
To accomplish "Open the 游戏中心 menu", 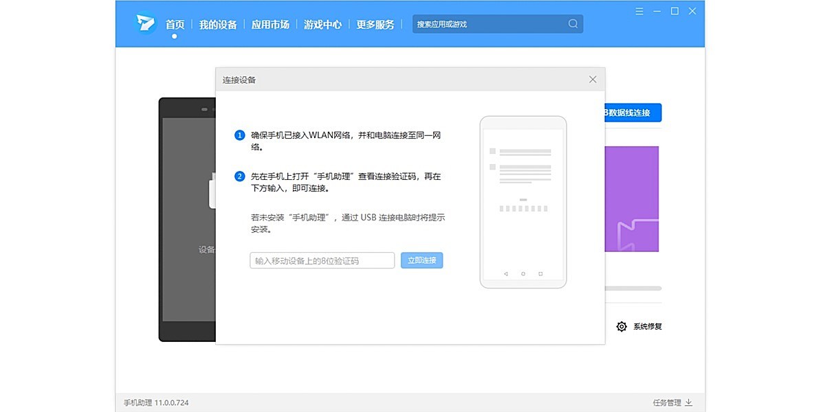I will coord(322,23).
